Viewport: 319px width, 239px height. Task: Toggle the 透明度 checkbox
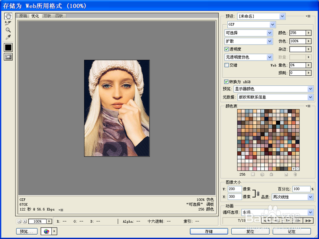[226, 49]
